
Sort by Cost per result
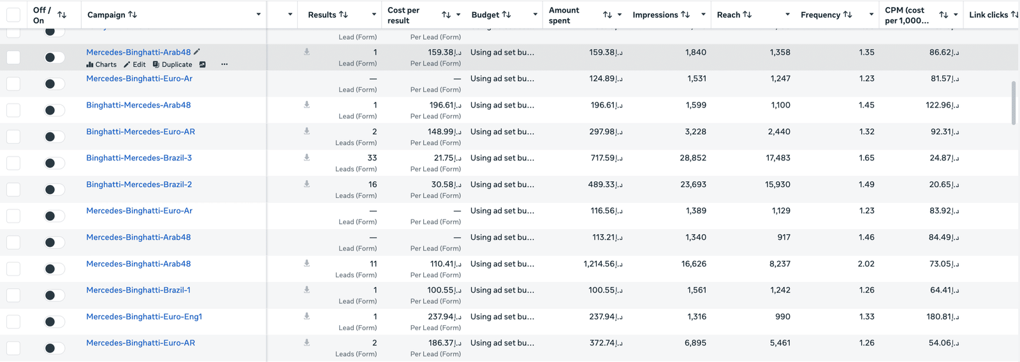tap(446, 15)
